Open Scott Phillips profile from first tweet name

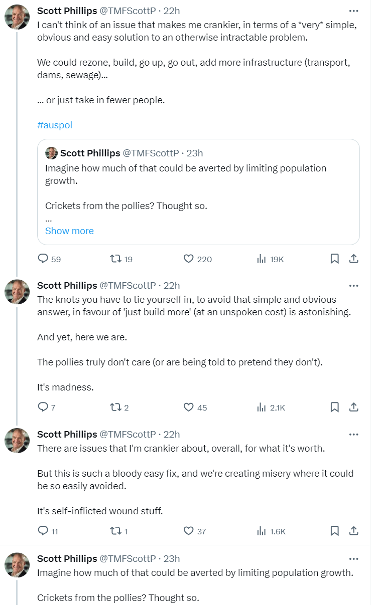(x=67, y=11)
